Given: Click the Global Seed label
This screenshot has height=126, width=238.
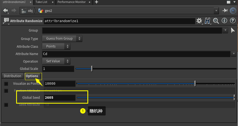Looking at the screenshot, I should point(31,97).
